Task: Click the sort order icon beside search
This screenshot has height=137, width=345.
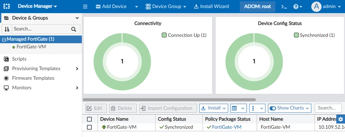Action: 7,29
